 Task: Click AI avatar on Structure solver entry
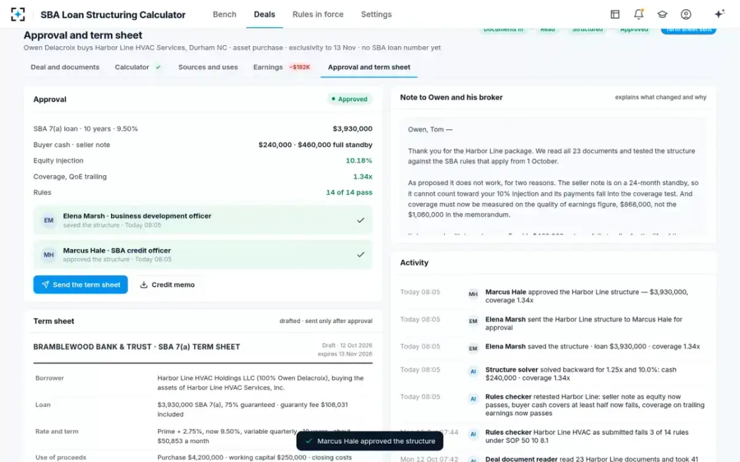(x=473, y=371)
